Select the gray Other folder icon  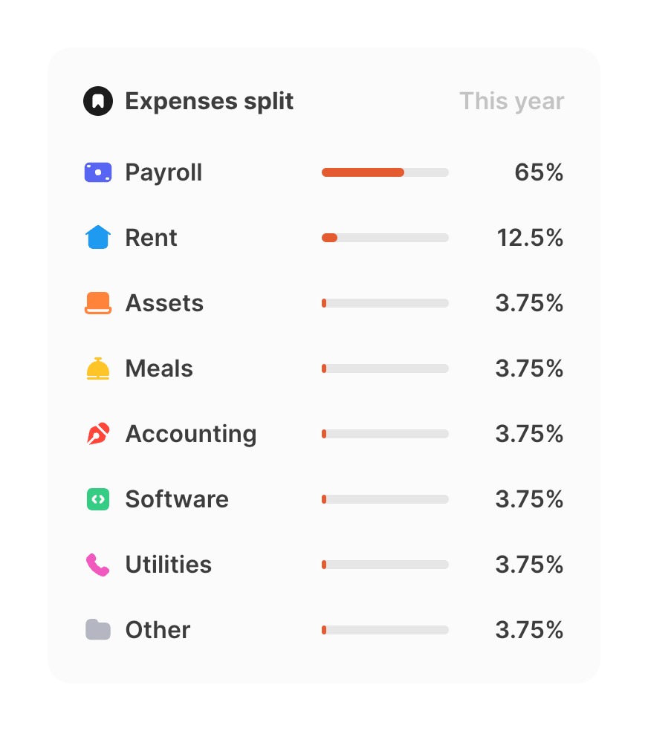point(97,629)
